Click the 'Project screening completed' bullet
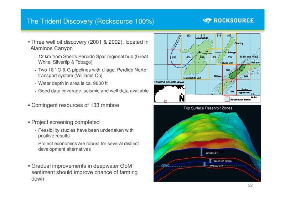Screen dimensions: 285x201 pyautogui.click(x=64, y=122)
